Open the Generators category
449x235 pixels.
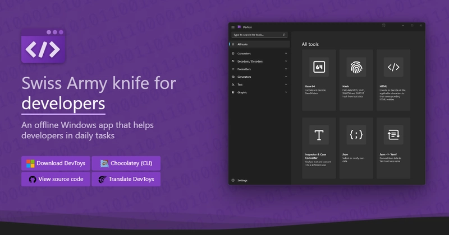pos(259,77)
